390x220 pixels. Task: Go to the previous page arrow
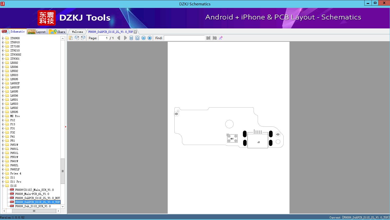point(119,38)
